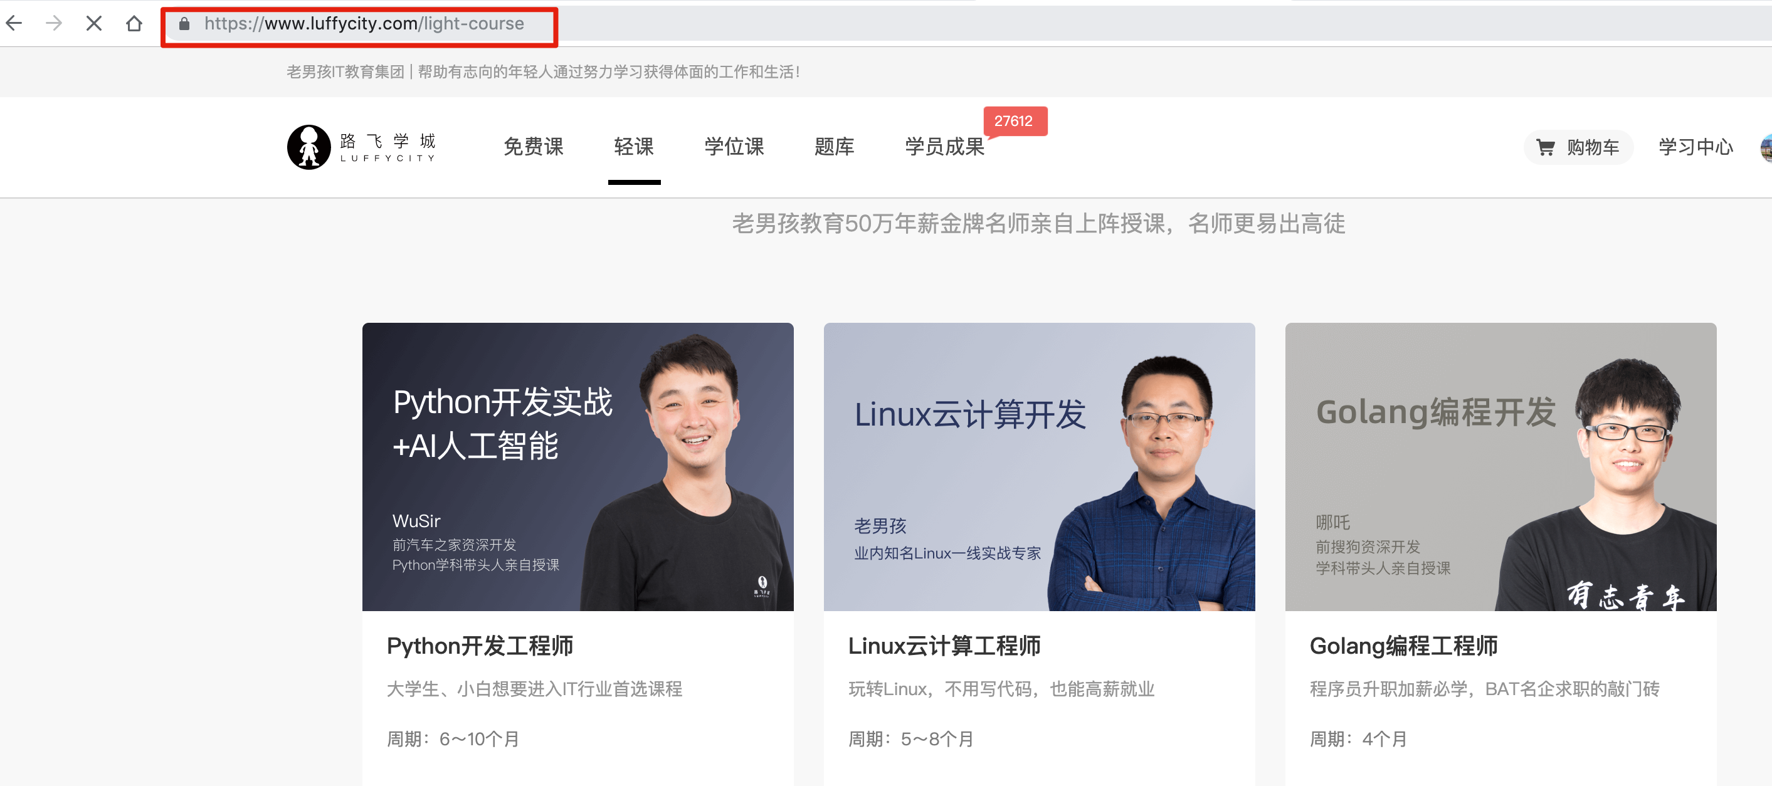Open the Golang编程开发 course banner image
The image size is (1772, 786).
pos(1500,466)
